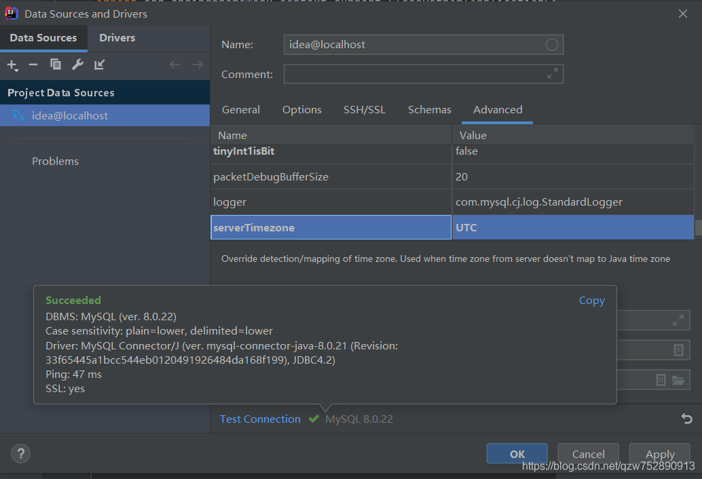Select the packetDebugBufferSize property
This screenshot has width=702, height=479.
(x=331, y=176)
